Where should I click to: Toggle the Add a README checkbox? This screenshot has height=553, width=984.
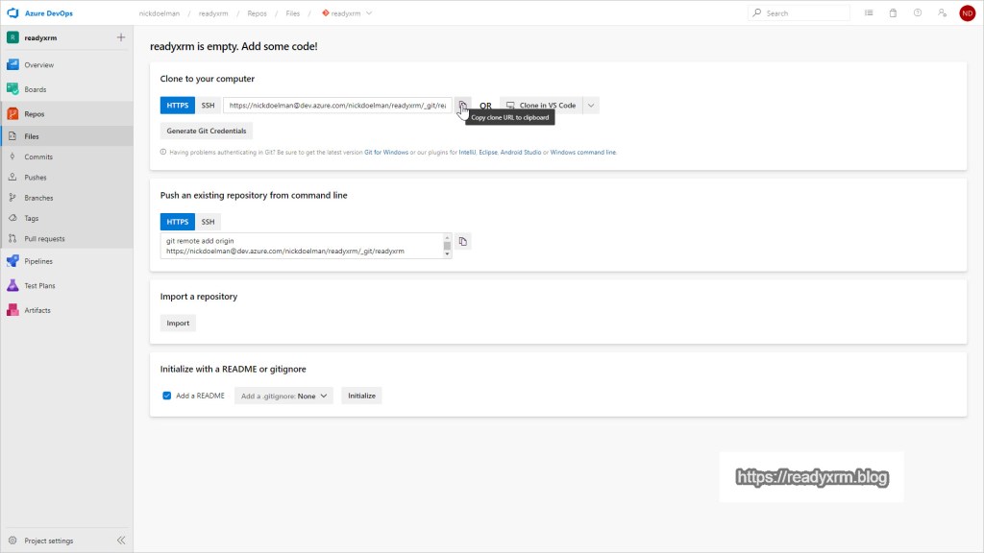coord(167,396)
